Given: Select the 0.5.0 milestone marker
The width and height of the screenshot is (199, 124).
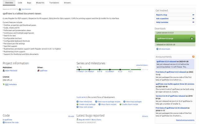Looking at the screenshot, I should [120, 69].
